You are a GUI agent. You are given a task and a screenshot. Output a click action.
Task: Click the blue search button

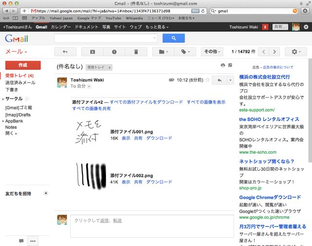[174, 38]
